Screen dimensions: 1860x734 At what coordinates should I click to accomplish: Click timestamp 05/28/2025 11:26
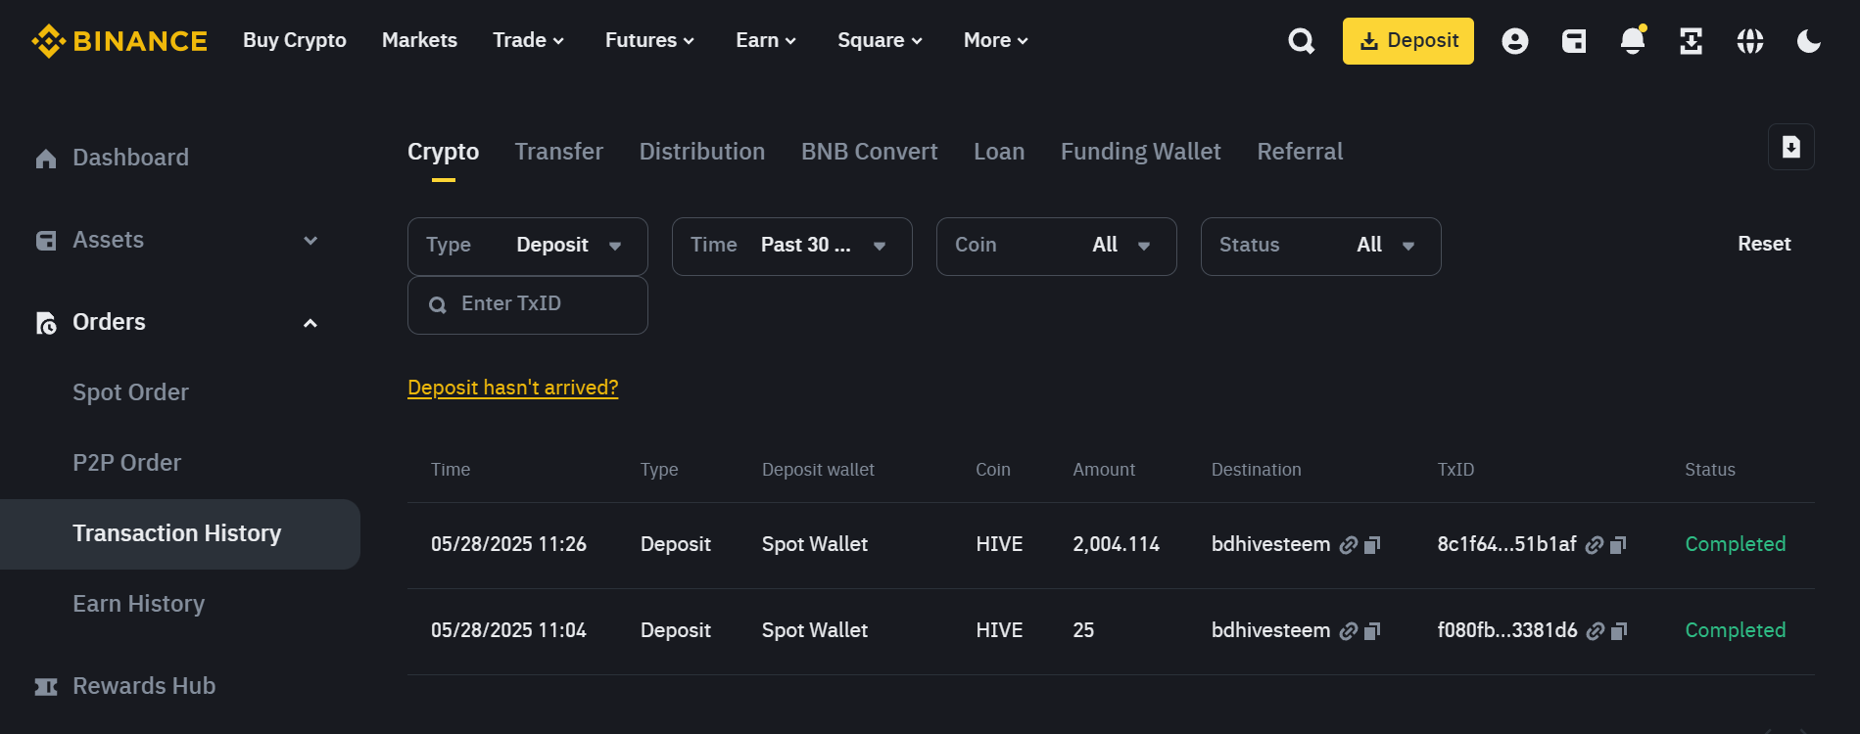508,544
